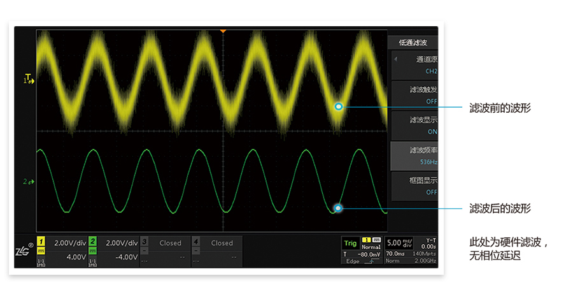
Task: Click the gray channel 3 badge
Action: (x=145, y=242)
